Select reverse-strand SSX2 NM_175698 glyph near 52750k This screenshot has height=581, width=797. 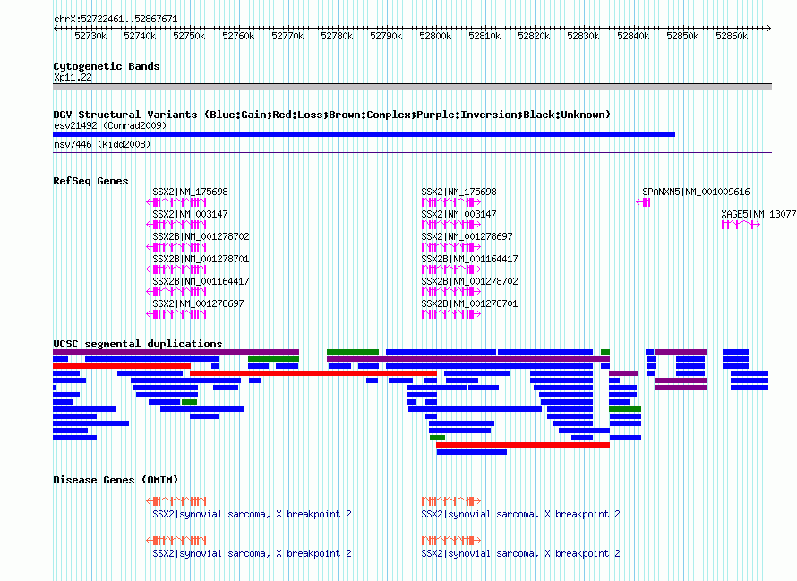point(176,202)
